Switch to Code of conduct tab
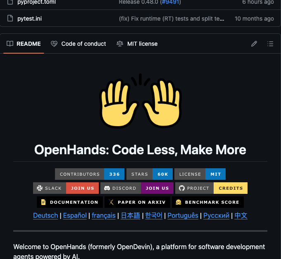 [x=79, y=44]
